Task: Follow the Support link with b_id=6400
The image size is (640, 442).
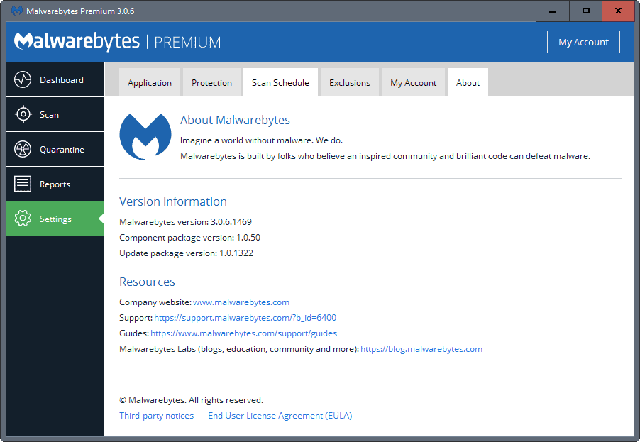Action: (245, 317)
